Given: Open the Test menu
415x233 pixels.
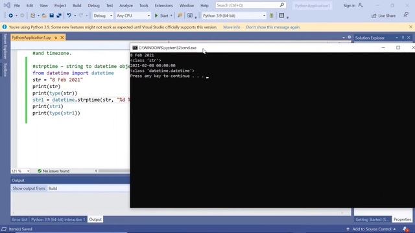Looking at the screenshot, I should pyautogui.click(x=110, y=5).
